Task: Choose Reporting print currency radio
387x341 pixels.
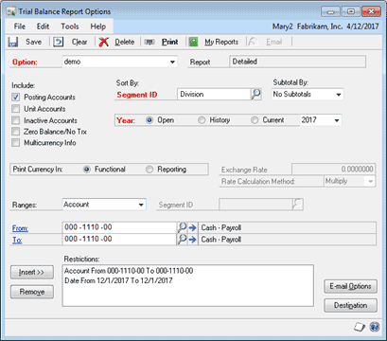Action: coord(150,170)
